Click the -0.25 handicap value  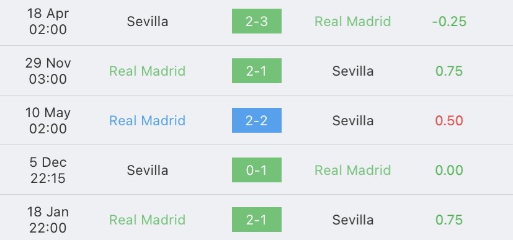(x=449, y=21)
